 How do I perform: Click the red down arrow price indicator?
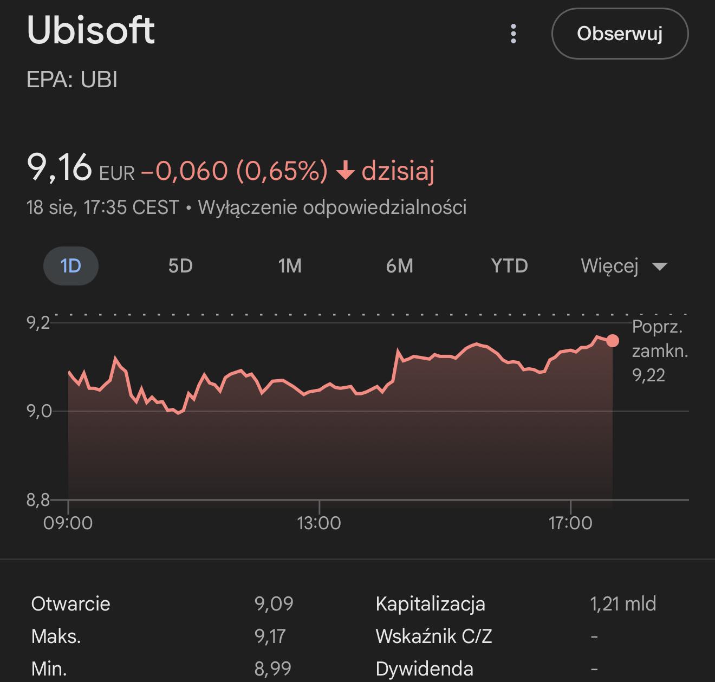(x=345, y=171)
